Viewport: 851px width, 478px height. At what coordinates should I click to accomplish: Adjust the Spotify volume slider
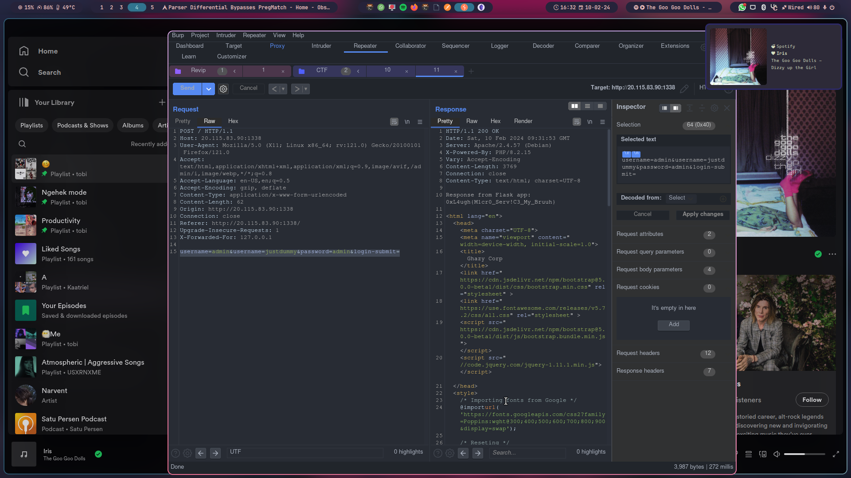[804, 454]
